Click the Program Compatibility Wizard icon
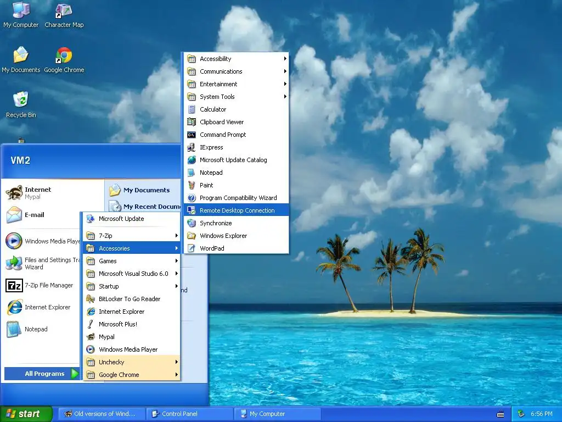The width and height of the screenshot is (562, 422). pyautogui.click(x=192, y=198)
